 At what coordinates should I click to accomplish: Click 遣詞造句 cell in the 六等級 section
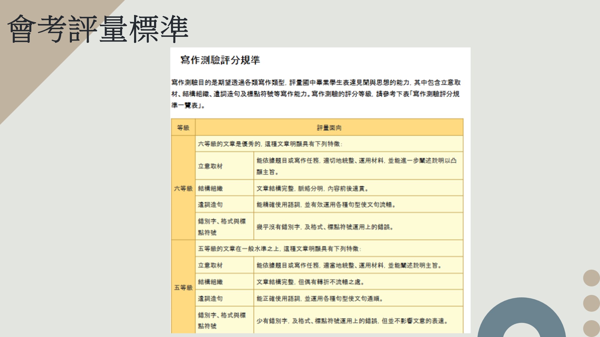210,205
